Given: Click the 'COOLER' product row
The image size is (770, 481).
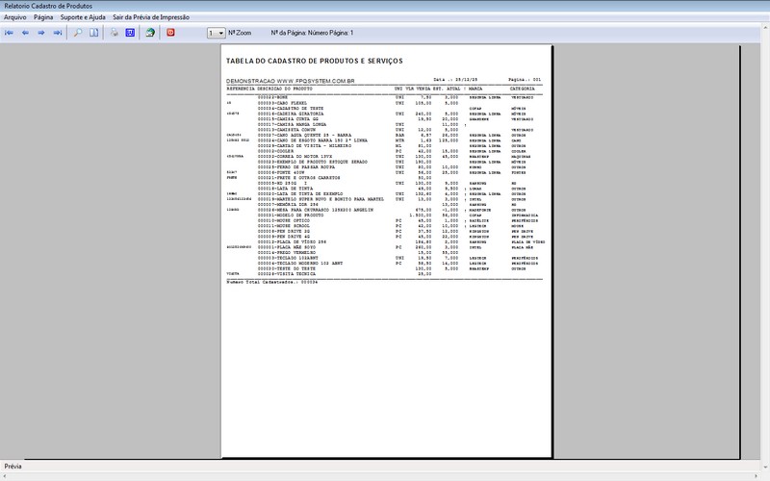Looking at the screenshot, I should click(x=384, y=151).
